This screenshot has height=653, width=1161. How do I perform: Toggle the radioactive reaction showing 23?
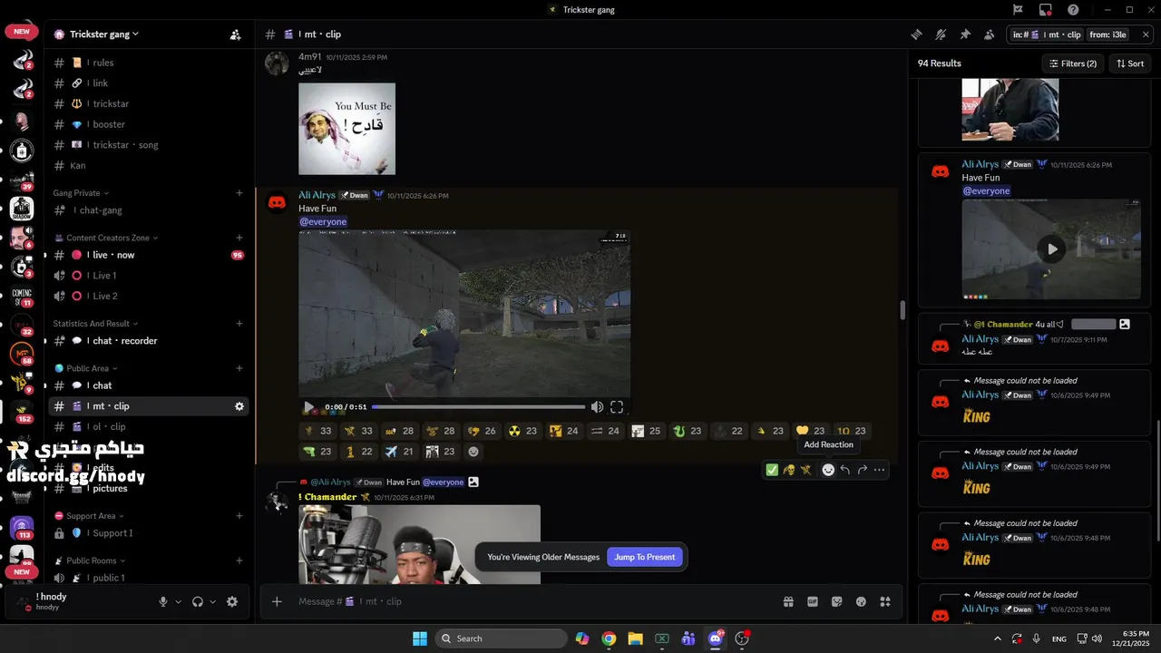point(522,431)
